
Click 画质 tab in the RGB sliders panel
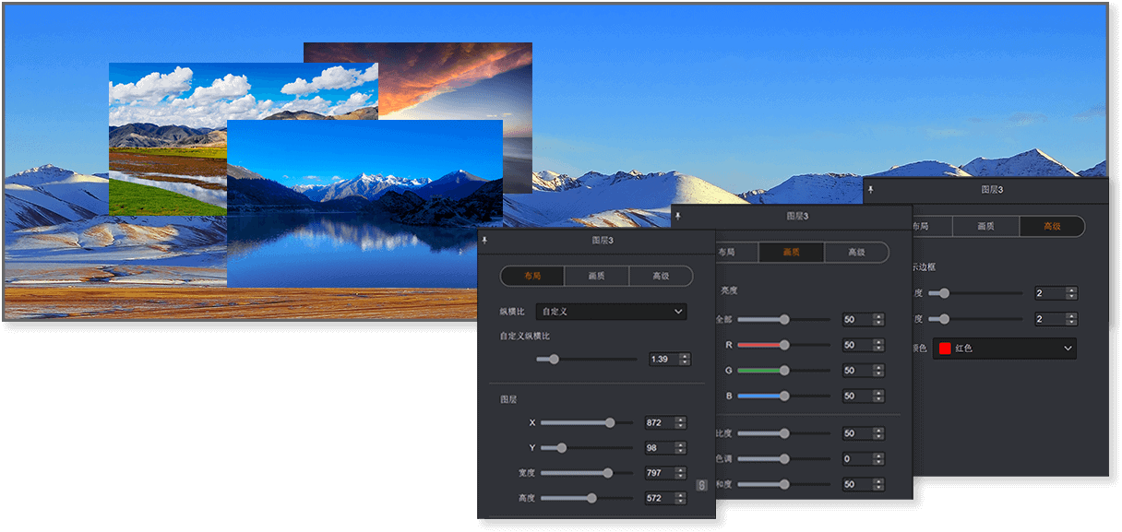(791, 252)
